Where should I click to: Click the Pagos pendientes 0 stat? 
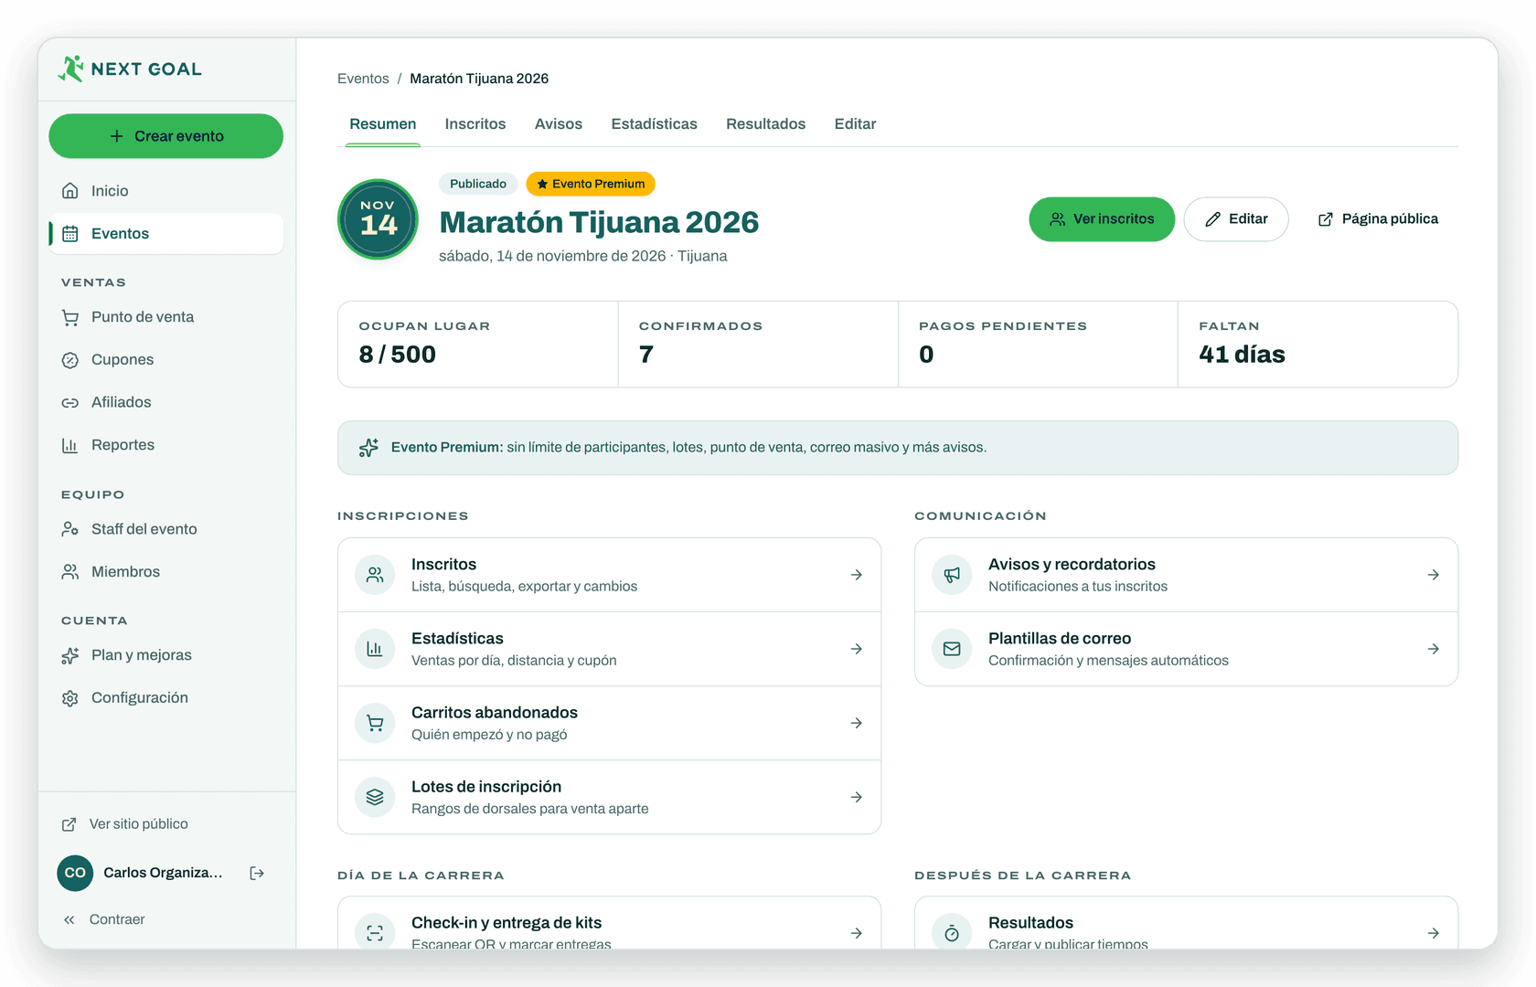[1038, 345]
